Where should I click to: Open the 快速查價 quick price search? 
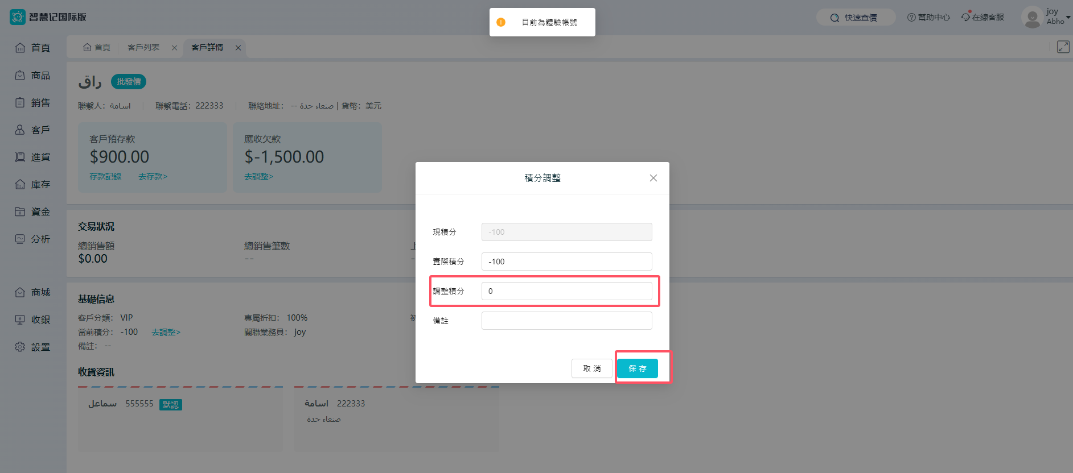[855, 18]
